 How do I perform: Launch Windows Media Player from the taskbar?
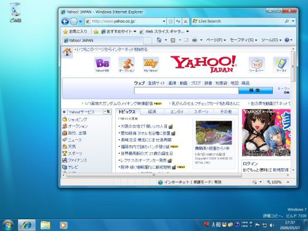63,225
